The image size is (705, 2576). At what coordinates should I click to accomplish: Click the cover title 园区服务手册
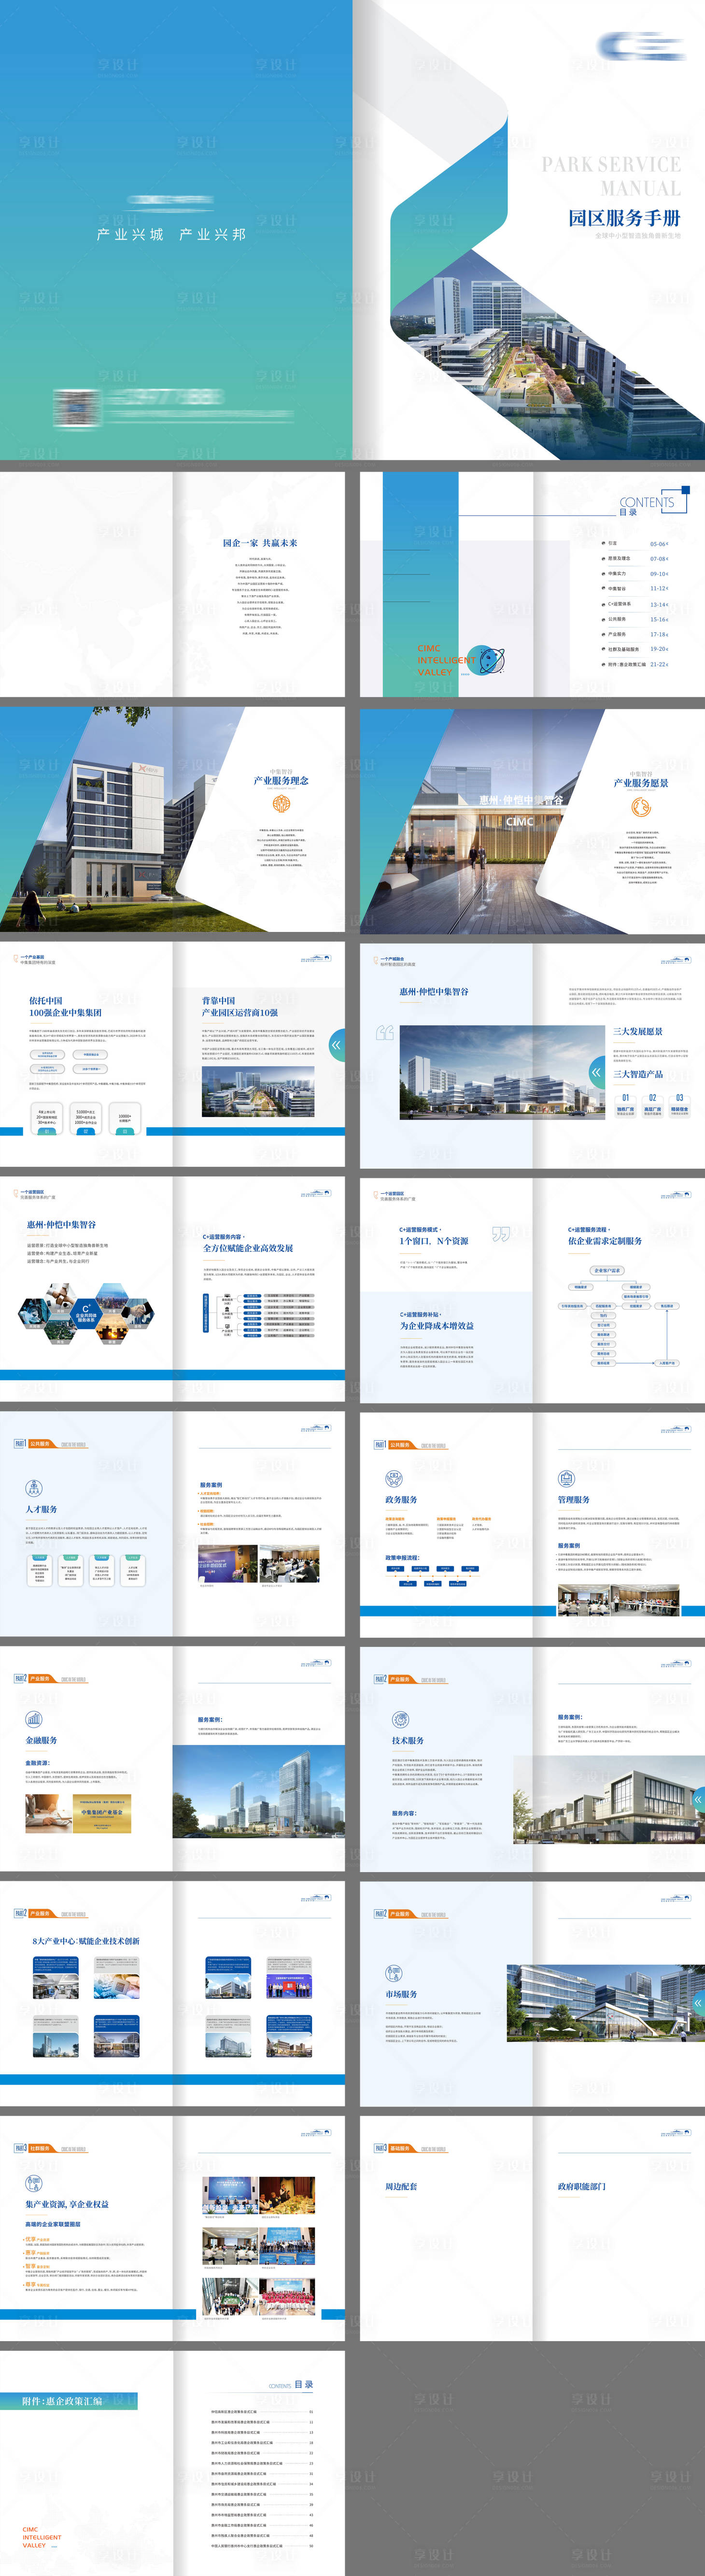pyautogui.click(x=625, y=218)
